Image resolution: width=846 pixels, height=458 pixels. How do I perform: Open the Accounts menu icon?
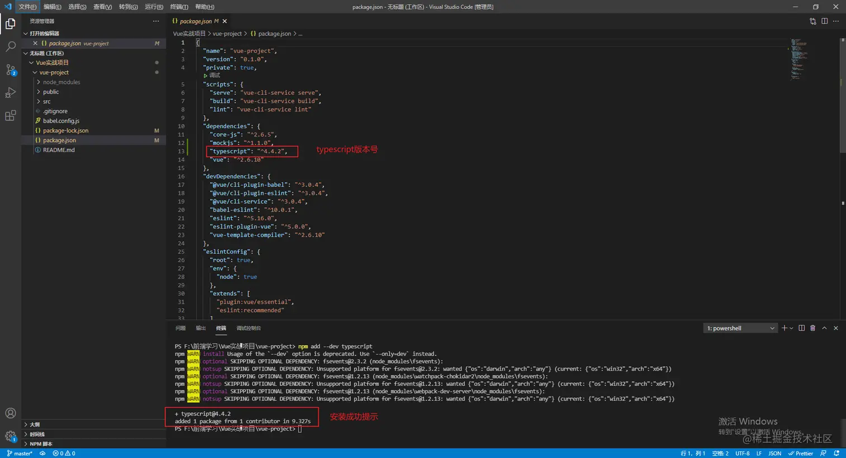pos(11,413)
